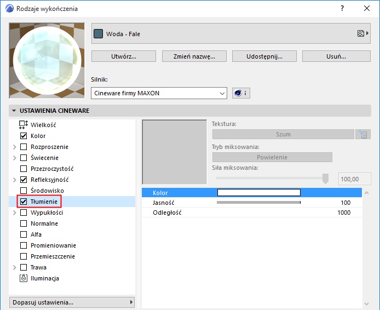Select the Iluminacja row
The height and width of the screenshot is (310, 380).
tap(72, 278)
